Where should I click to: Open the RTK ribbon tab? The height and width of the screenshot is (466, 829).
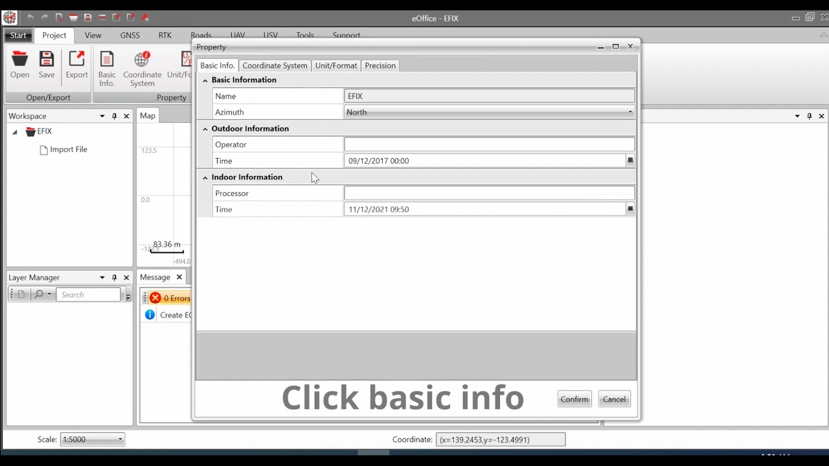[x=165, y=36]
